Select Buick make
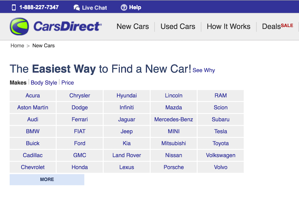The height and width of the screenshot is (199, 299). 33,143
